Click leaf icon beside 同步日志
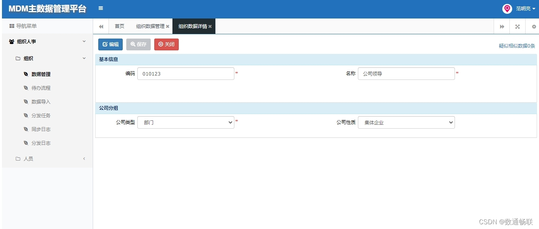The image size is (539, 229). click(x=26, y=129)
